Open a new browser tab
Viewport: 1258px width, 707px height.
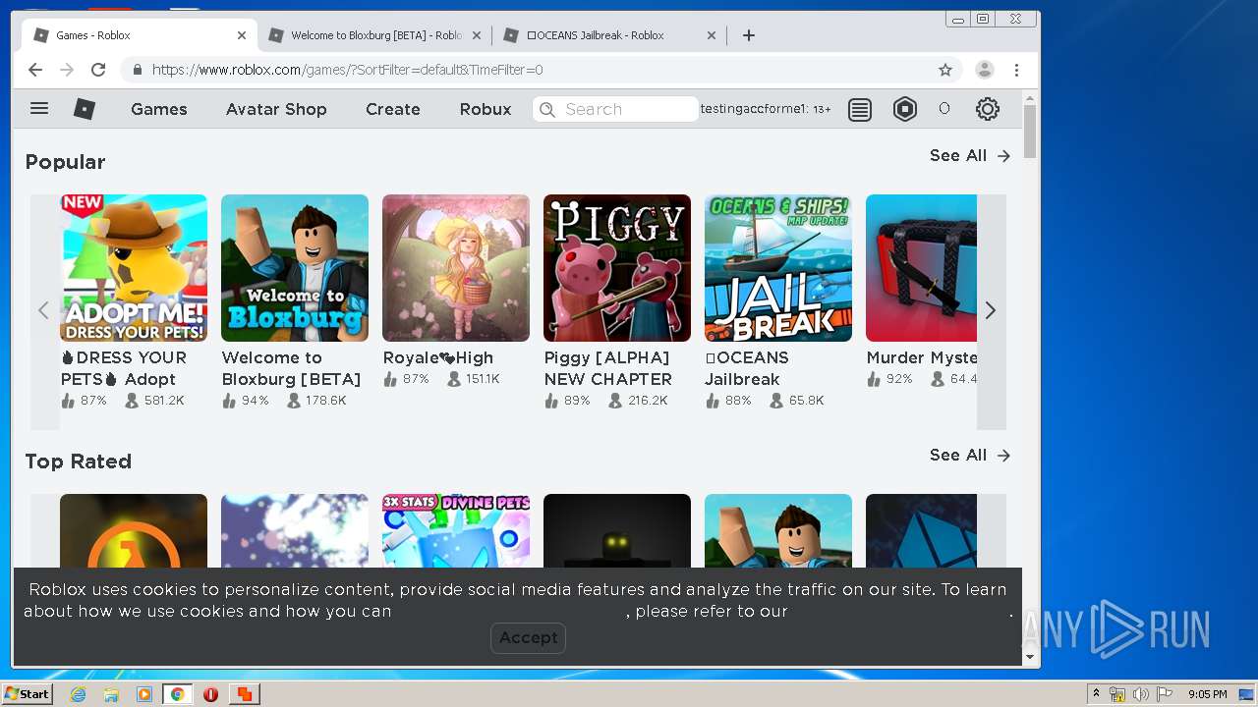coord(749,35)
